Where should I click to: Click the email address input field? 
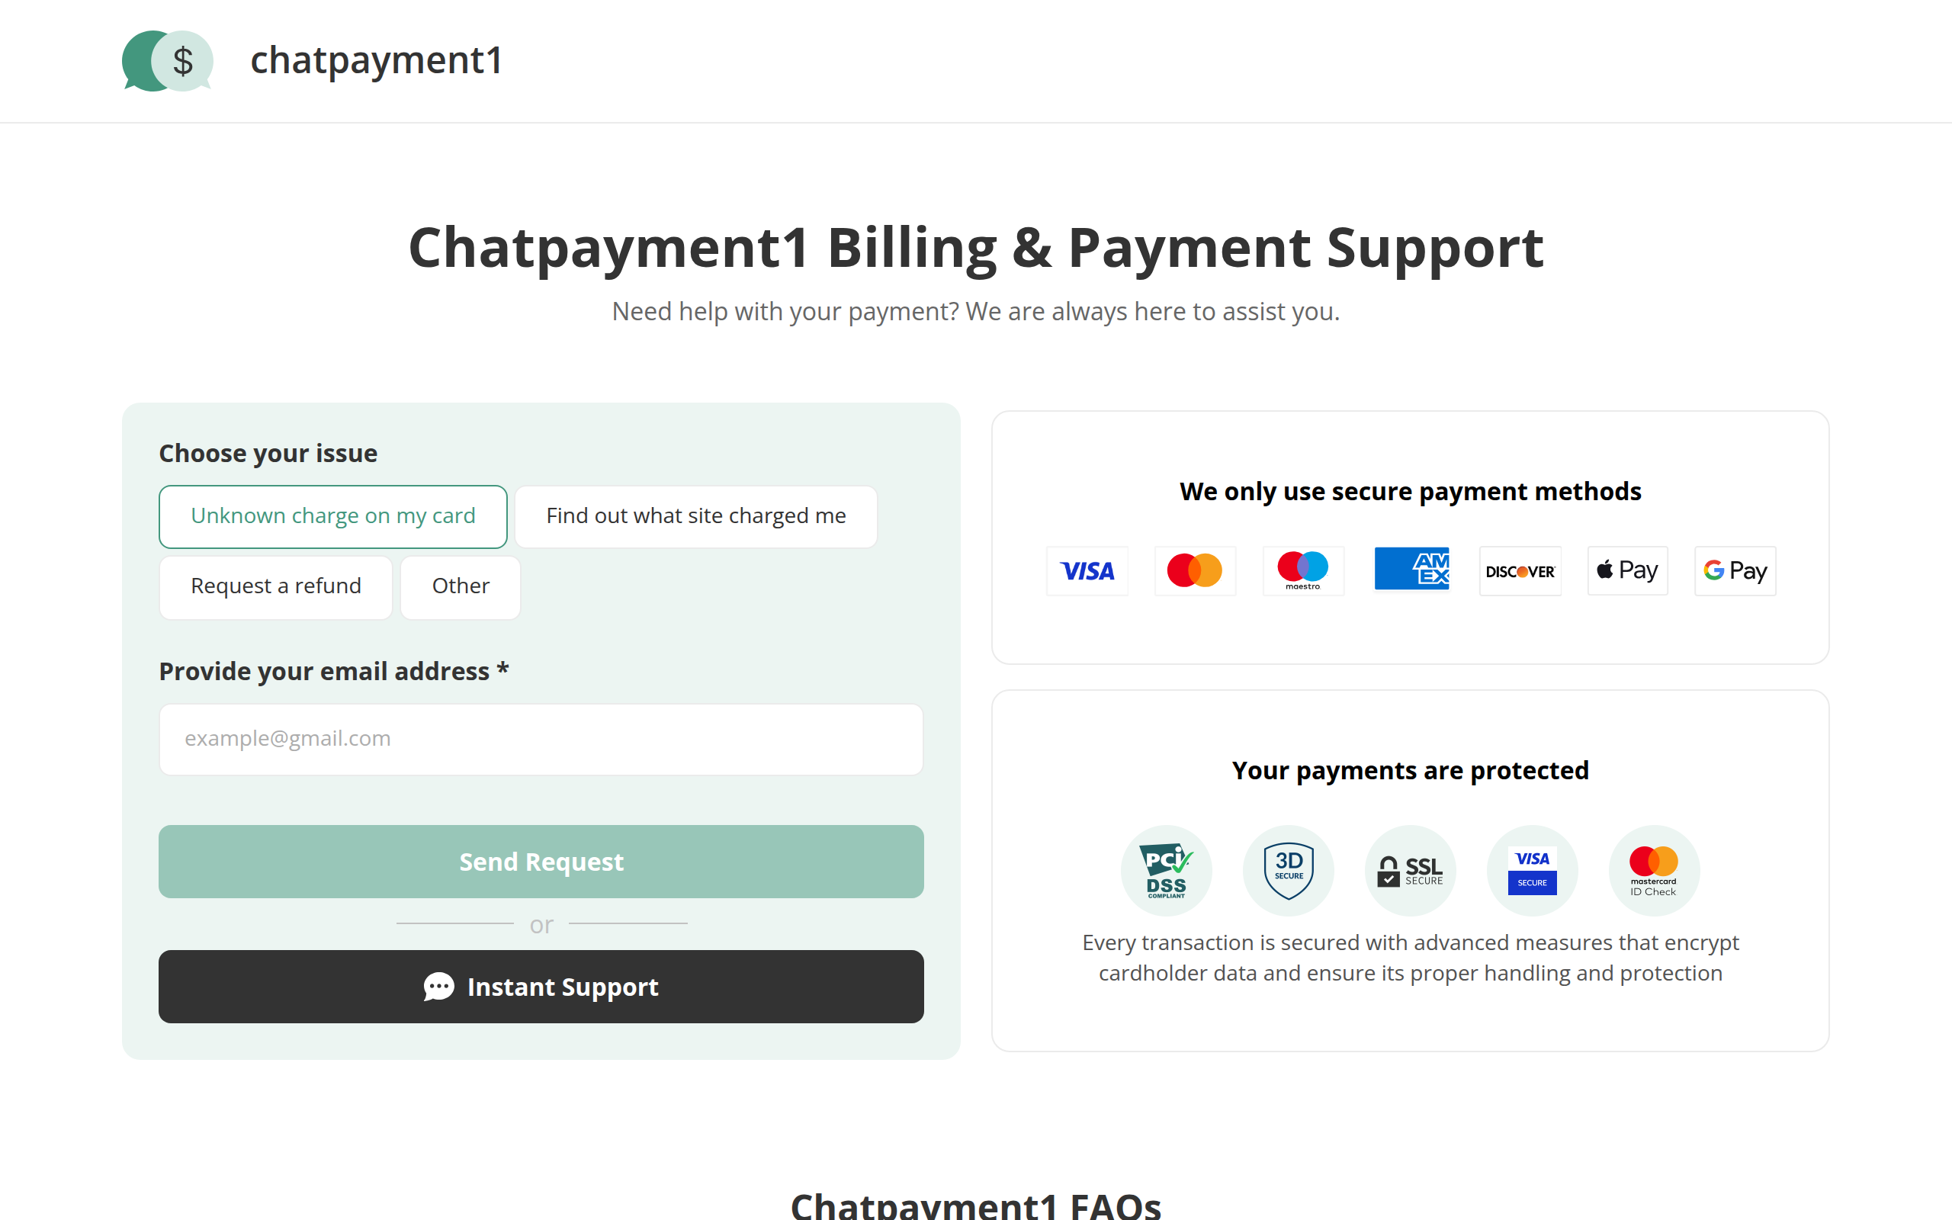tap(541, 739)
